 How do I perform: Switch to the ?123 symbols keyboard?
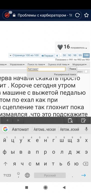click(7, 175)
